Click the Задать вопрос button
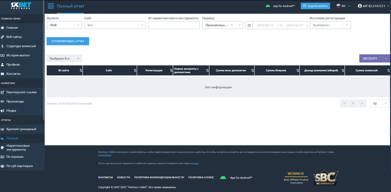391x192 pixels. (315, 6)
